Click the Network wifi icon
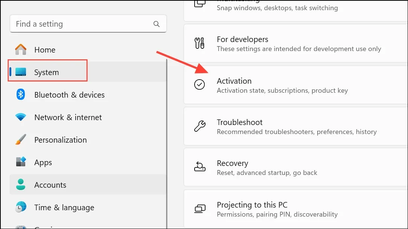 (21, 117)
